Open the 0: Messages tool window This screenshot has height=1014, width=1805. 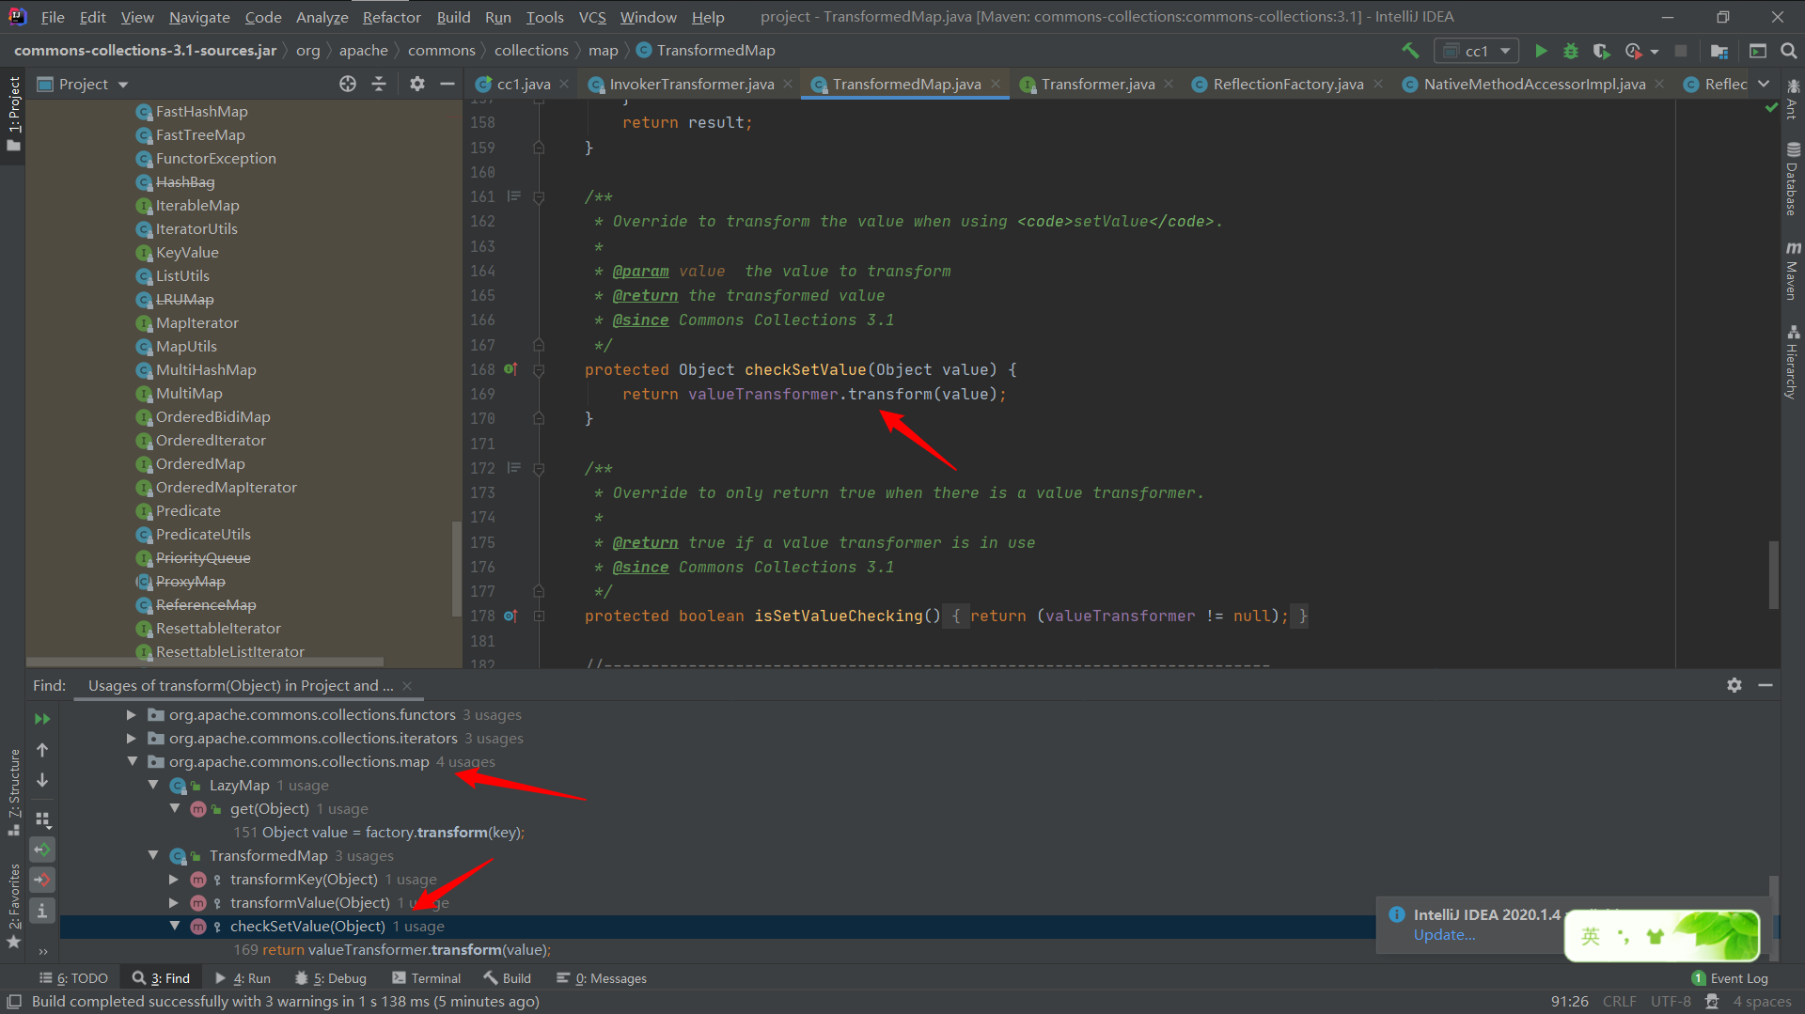[602, 978]
